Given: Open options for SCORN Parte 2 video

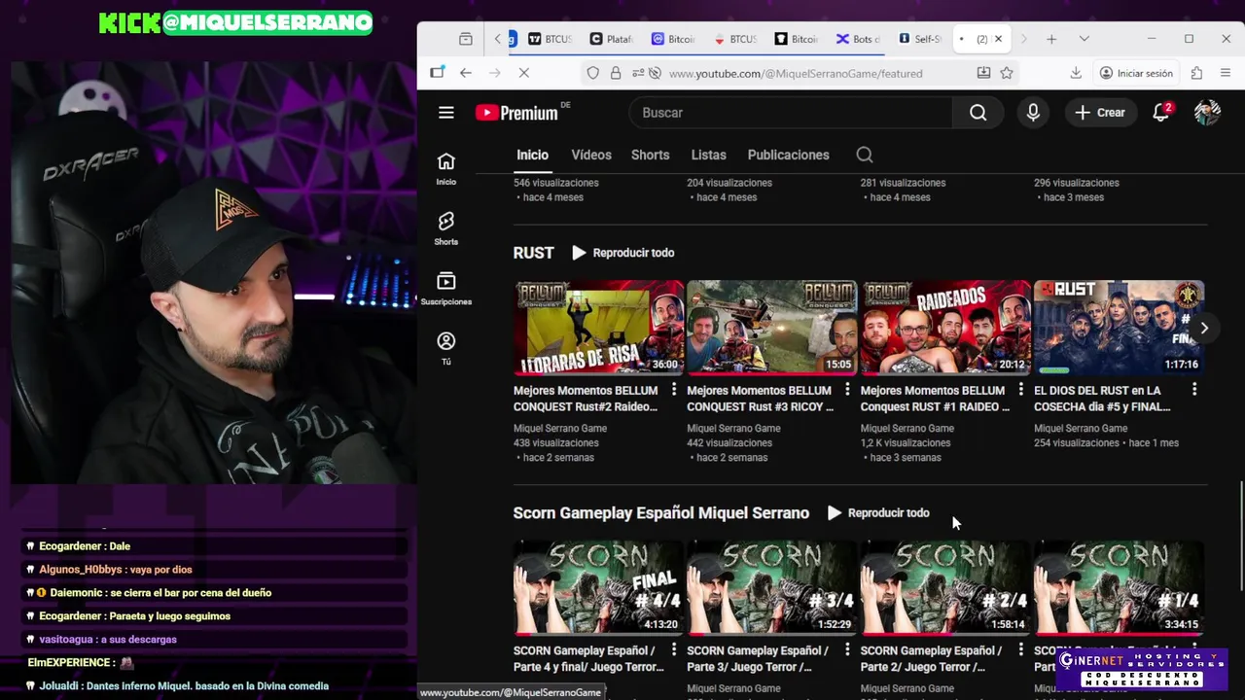Looking at the screenshot, I should pos(1020,650).
